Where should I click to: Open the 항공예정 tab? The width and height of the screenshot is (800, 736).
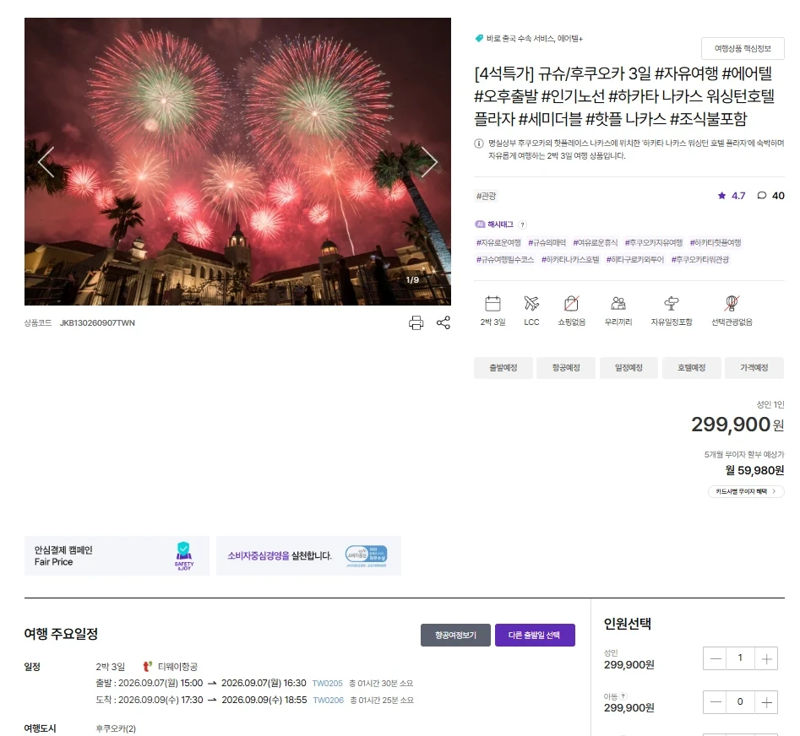[566, 367]
